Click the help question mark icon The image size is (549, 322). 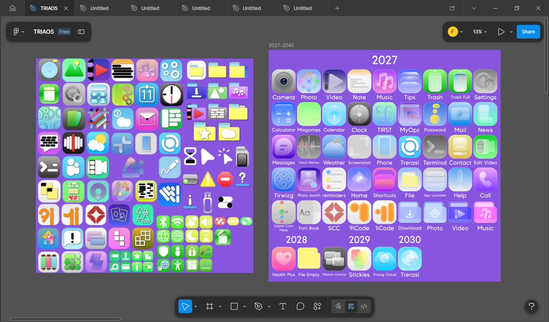coord(531,306)
